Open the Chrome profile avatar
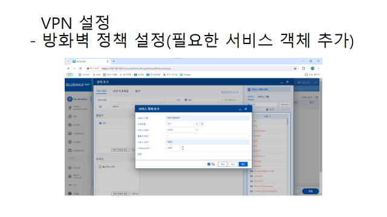Viewport: 387px width, 217px height. [313, 68]
